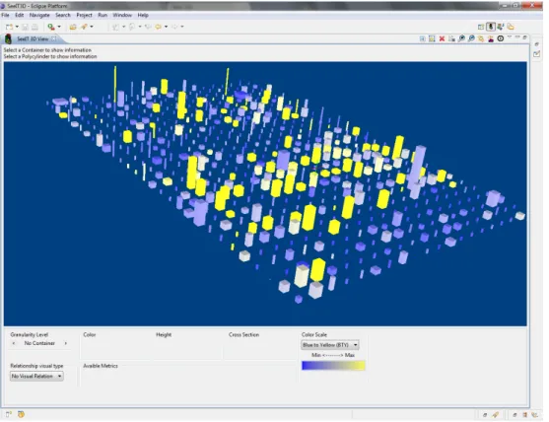This screenshot has height=422, width=549.
Task: Click the tallest thin yellow polycylinder at left
Action: tap(115, 84)
